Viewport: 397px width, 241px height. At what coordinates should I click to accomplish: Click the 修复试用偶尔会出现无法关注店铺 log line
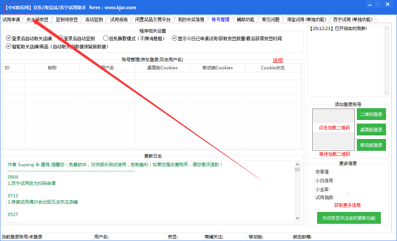point(43,202)
